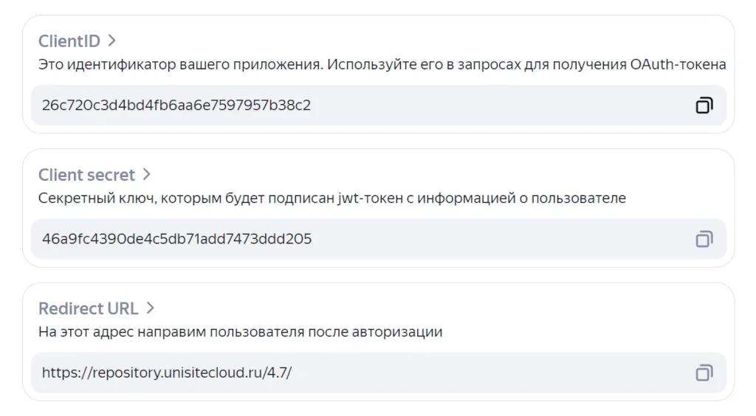Screen dimensions: 756x416
Task: Open the ClientID heading link
Action: tap(69, 41)
